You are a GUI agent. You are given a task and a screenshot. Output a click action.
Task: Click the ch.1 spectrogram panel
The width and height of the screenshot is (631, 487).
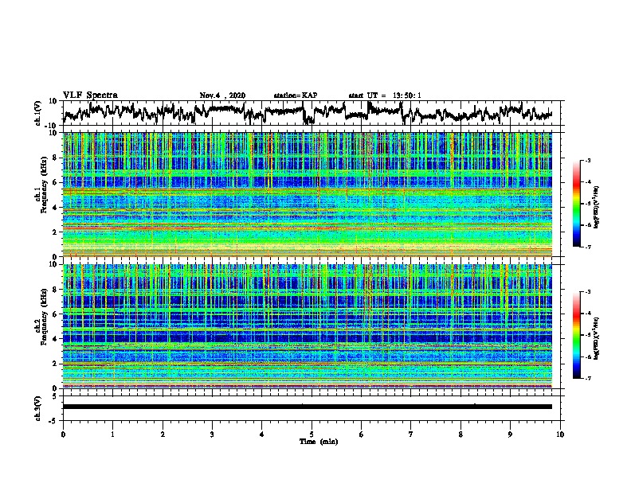pyautogui.click(x=307, y=194)
